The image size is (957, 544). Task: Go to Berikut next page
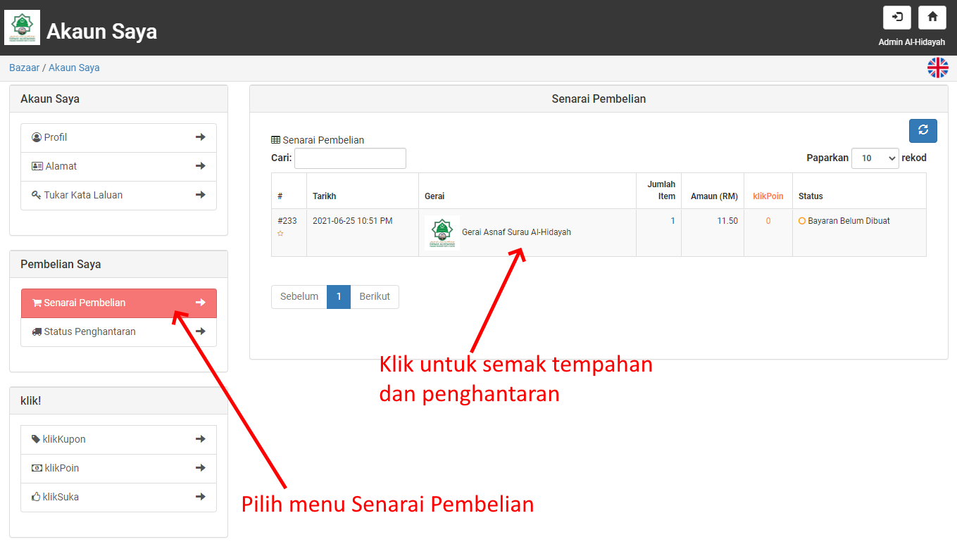point(375,297)
